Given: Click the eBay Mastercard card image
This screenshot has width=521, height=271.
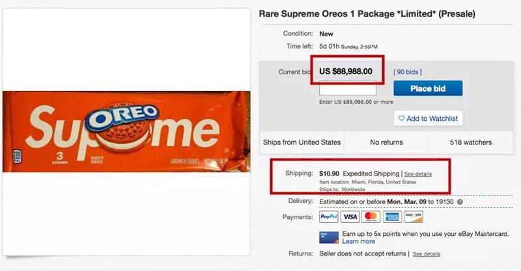Looking at the screenshot, I should (328, 237).
